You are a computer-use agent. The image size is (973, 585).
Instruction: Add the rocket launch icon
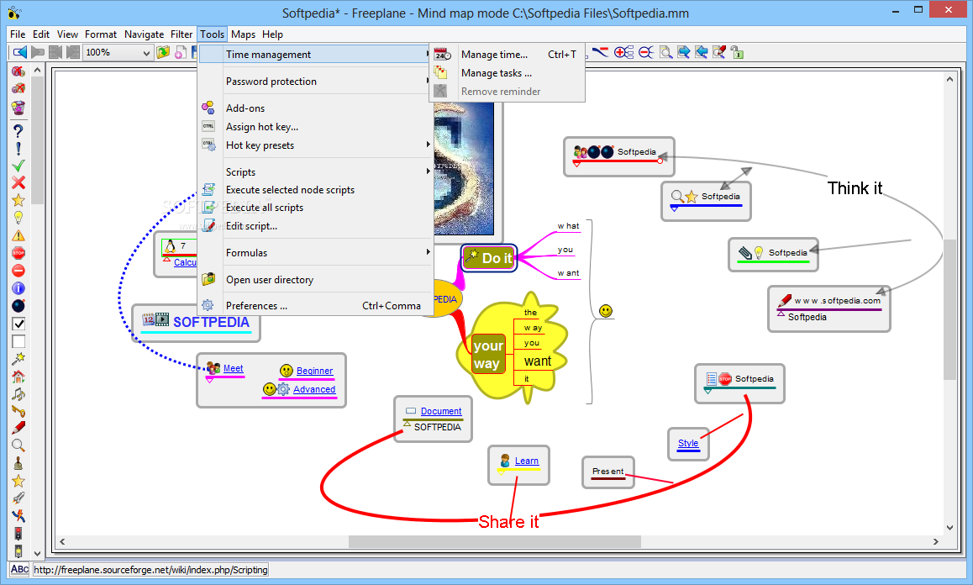point(18,498)
